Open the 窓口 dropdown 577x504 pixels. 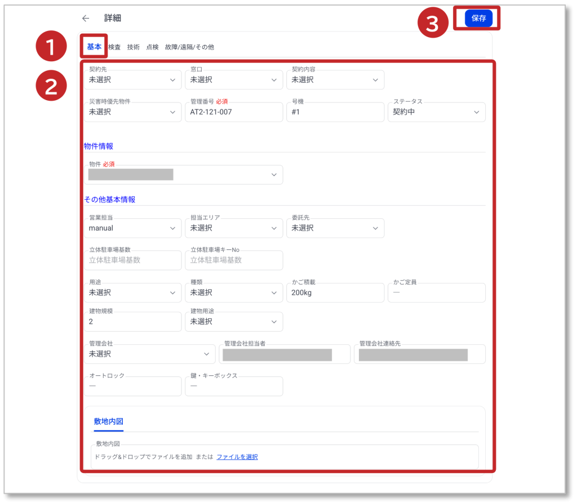pyautogui.click(x=233, y=80)
